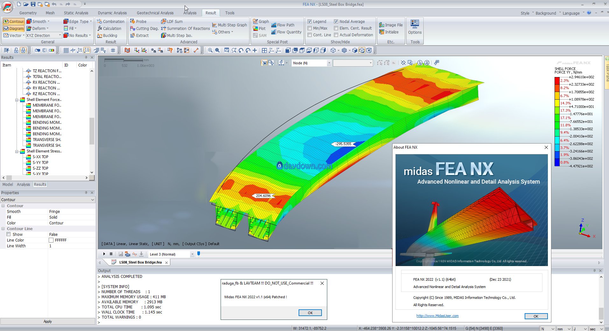
Task: Click the Probe tool icon
Action: pos(133,21)
